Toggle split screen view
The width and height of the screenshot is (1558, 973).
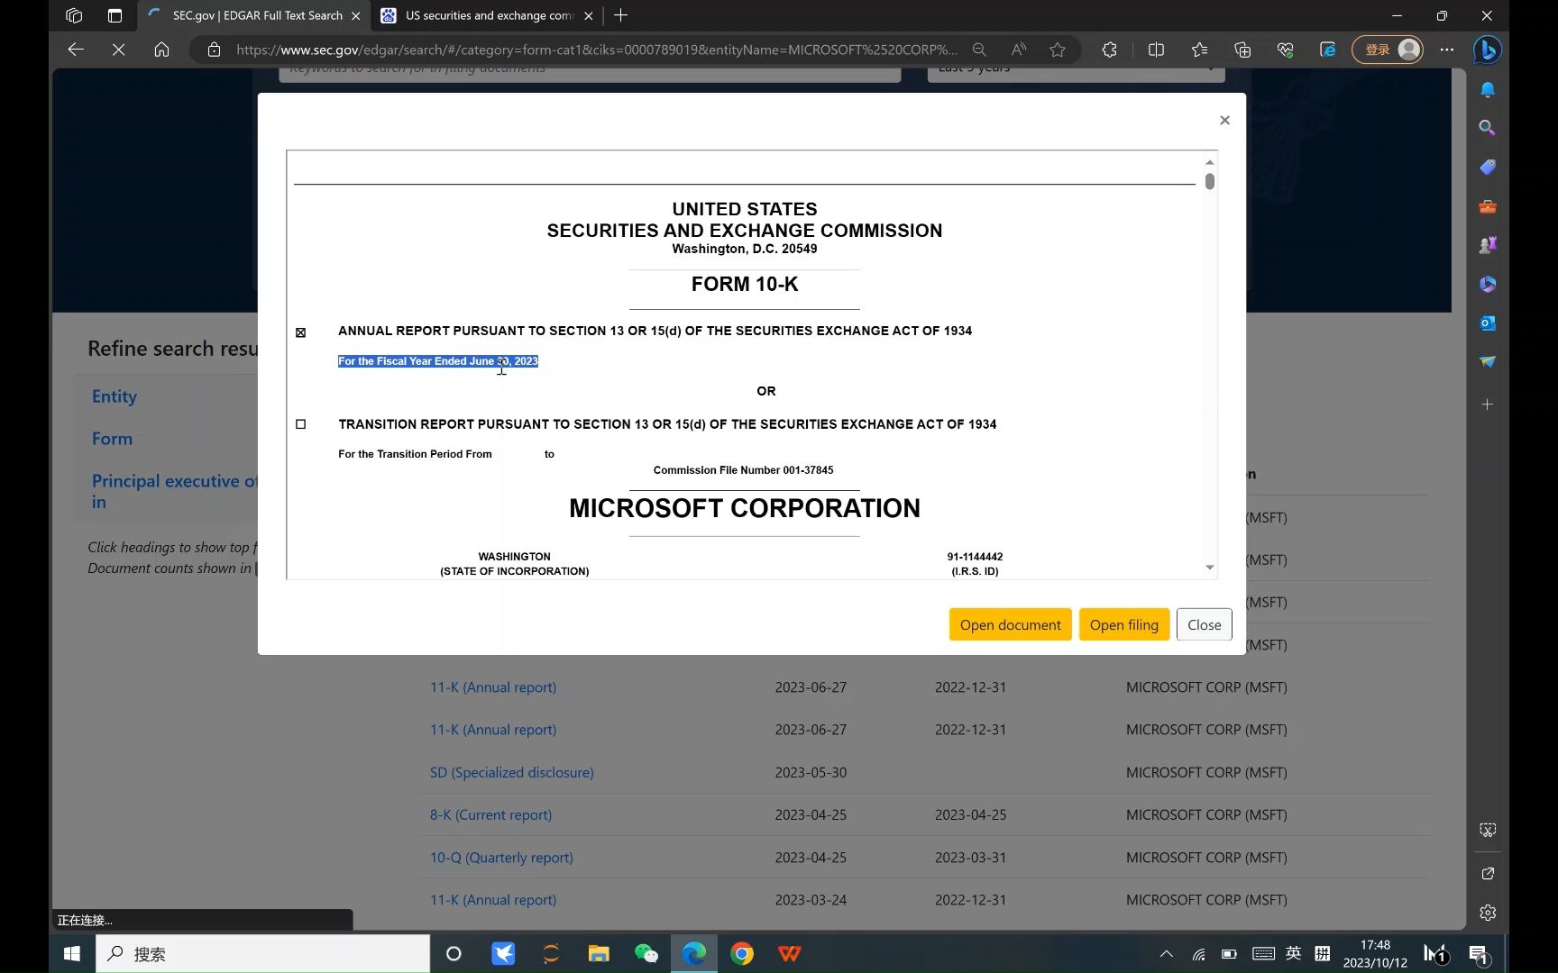click(1156, 50)
